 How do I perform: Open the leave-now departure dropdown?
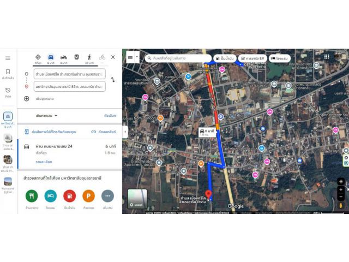tap(46, 116)
